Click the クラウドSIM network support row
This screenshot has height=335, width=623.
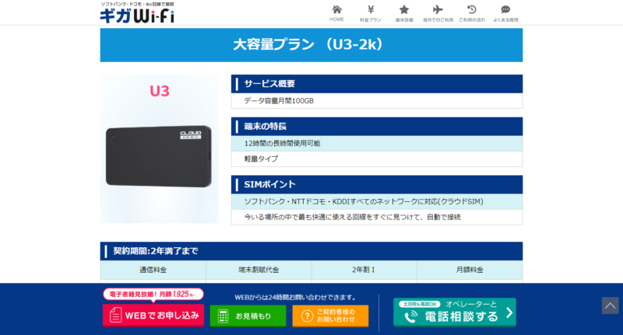(x=377, y=201)
